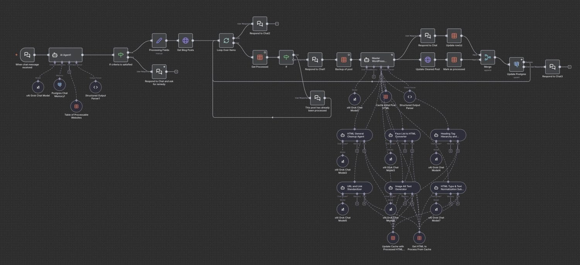Click the Loop Over Items node
The image size is (580, 265).
click(x=226, y=41)
